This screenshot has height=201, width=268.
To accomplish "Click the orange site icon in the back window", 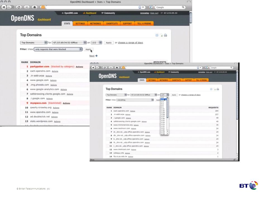I will tap(43, 7).
